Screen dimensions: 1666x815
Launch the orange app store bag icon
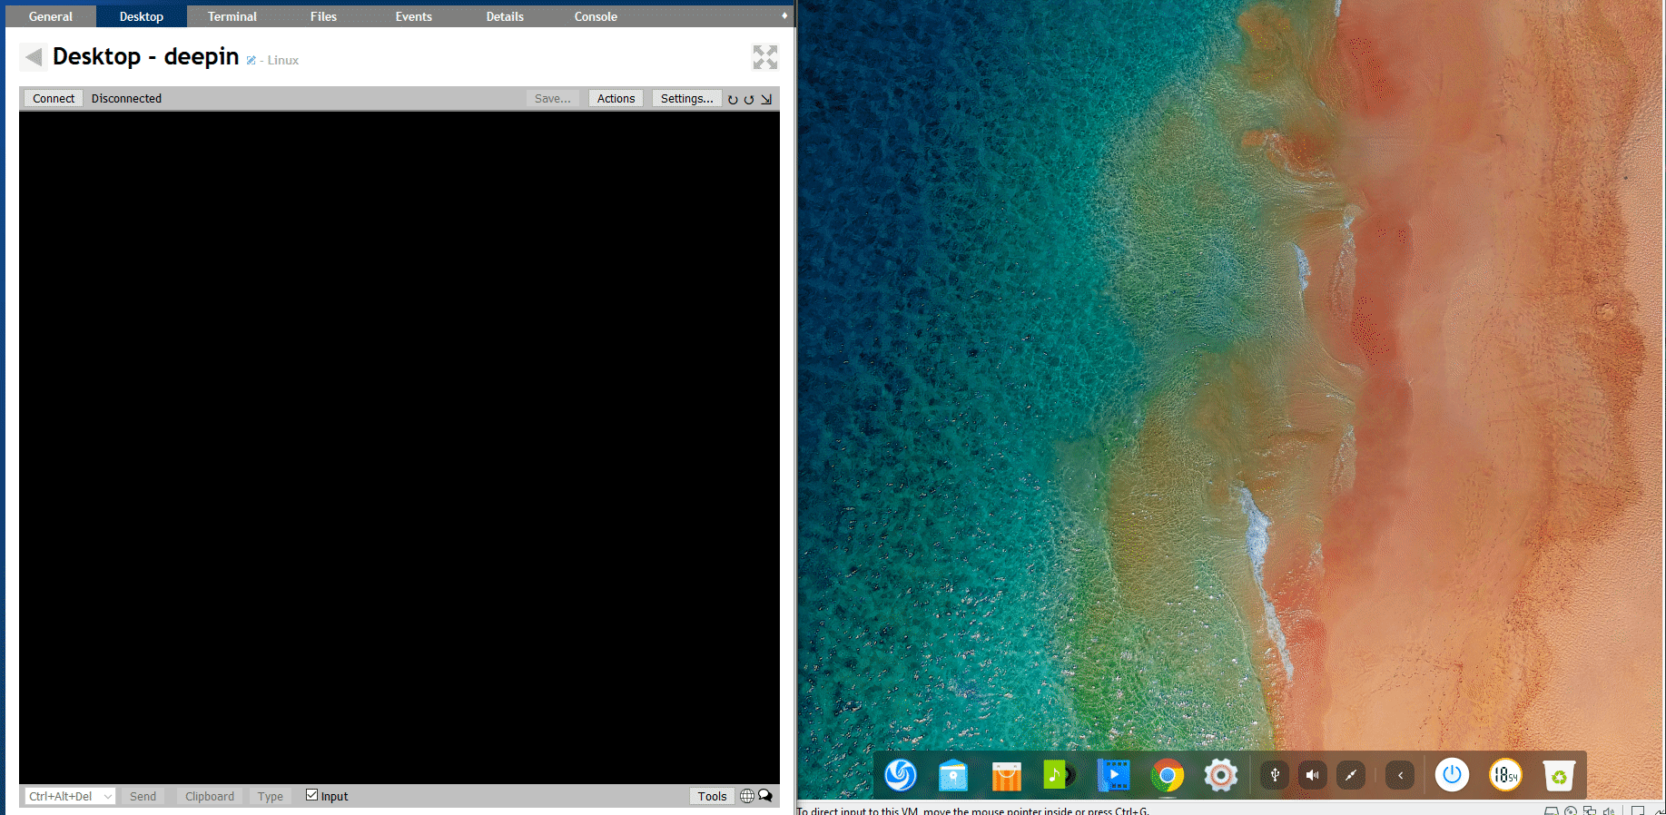pos(1007,776)
